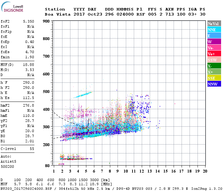Click the Boa Vista station name

click(x=58, y=14)
